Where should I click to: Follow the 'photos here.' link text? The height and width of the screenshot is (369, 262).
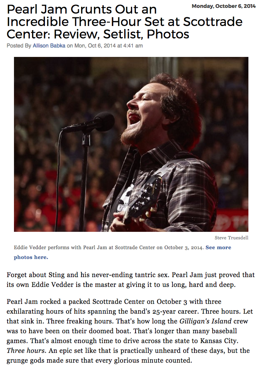(31, 257)
